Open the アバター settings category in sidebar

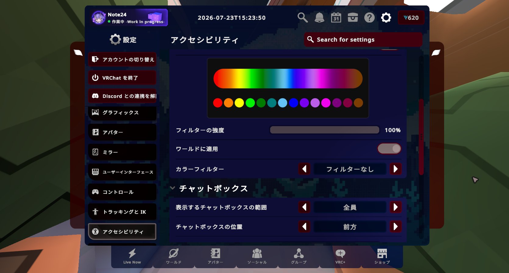point(122,132)
